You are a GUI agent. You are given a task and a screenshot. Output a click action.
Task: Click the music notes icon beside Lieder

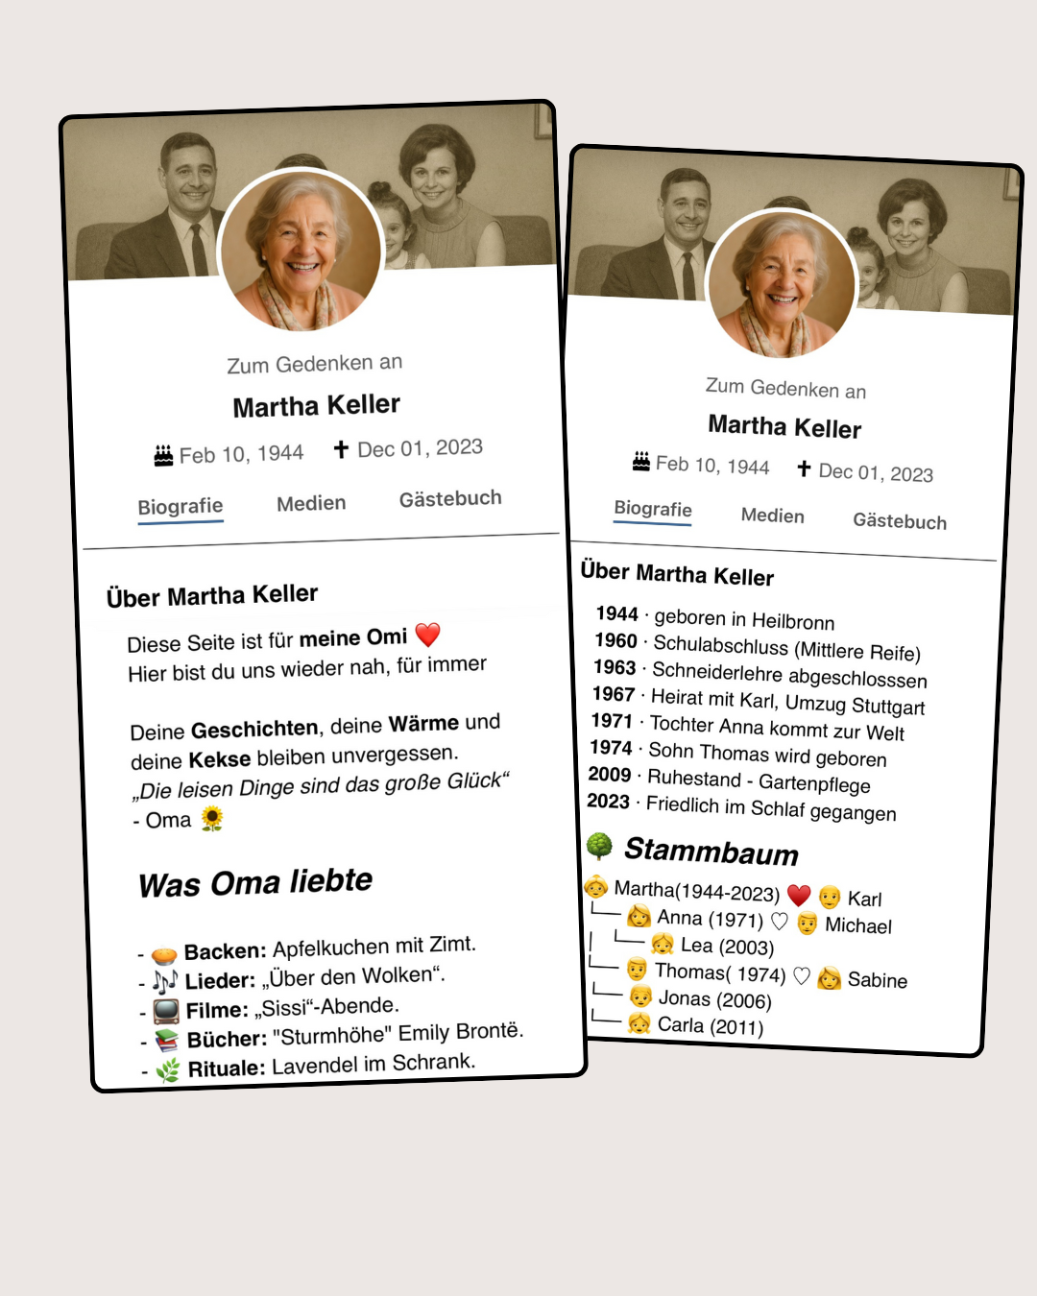[x=165, y=981]
